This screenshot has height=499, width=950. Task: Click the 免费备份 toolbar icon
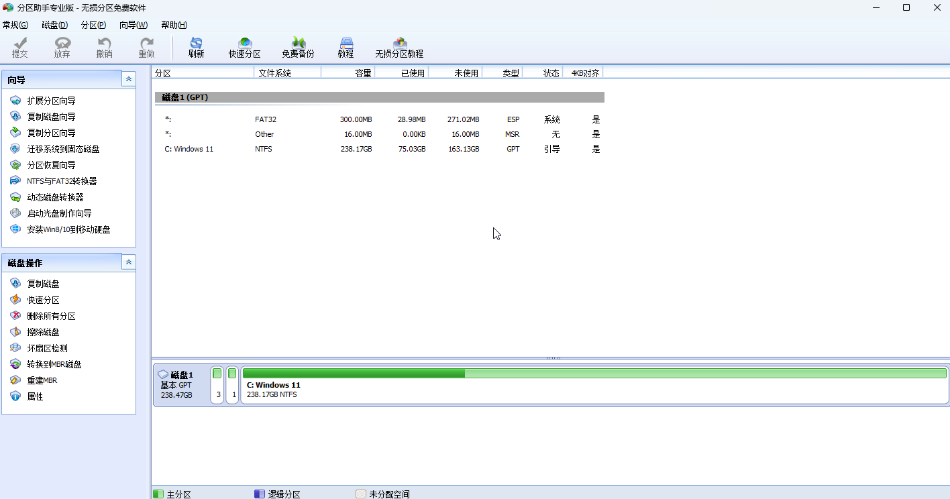tap(298, 48)
